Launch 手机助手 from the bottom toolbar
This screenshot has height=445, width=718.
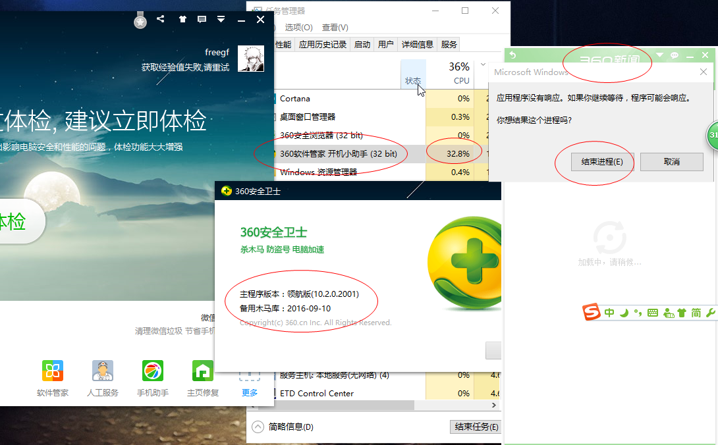click(x=153, y=371)
